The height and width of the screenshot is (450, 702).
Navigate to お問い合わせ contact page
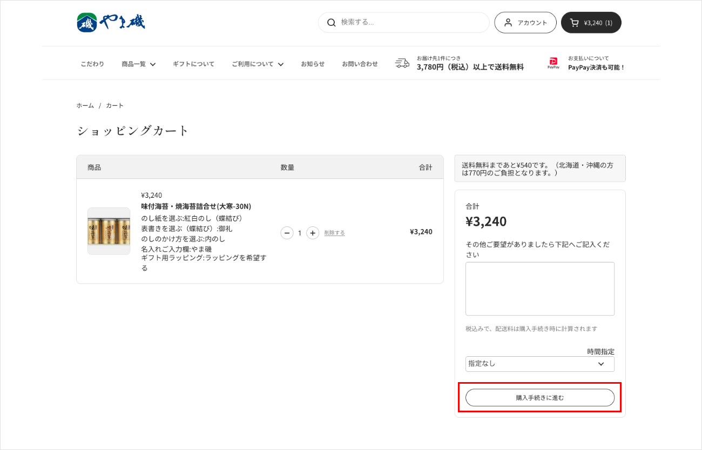(x=360, y=64)
